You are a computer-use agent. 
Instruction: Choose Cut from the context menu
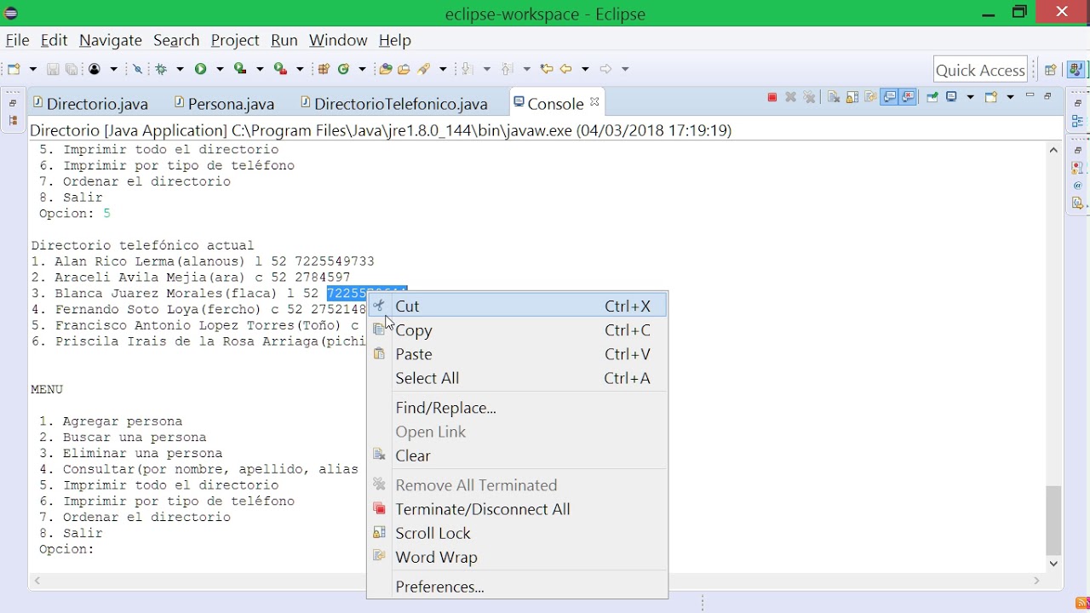[517, 306]
